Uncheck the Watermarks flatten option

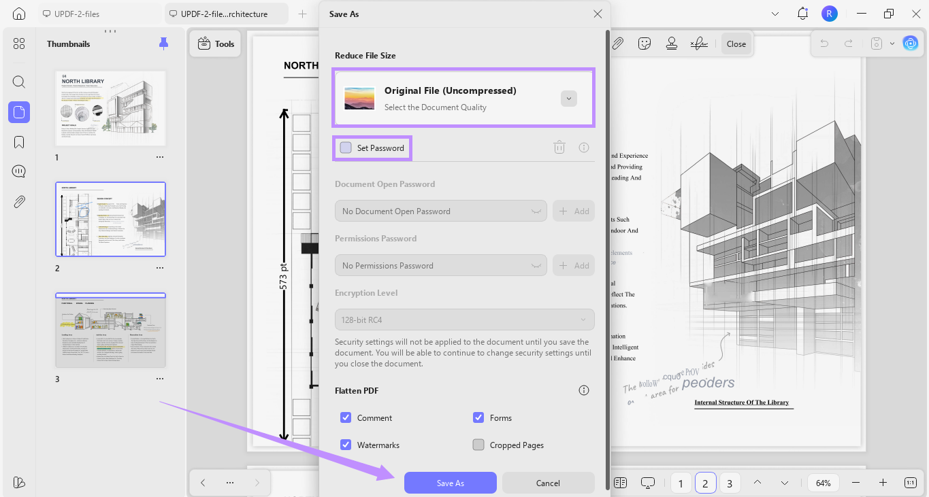tap(346, 445)
